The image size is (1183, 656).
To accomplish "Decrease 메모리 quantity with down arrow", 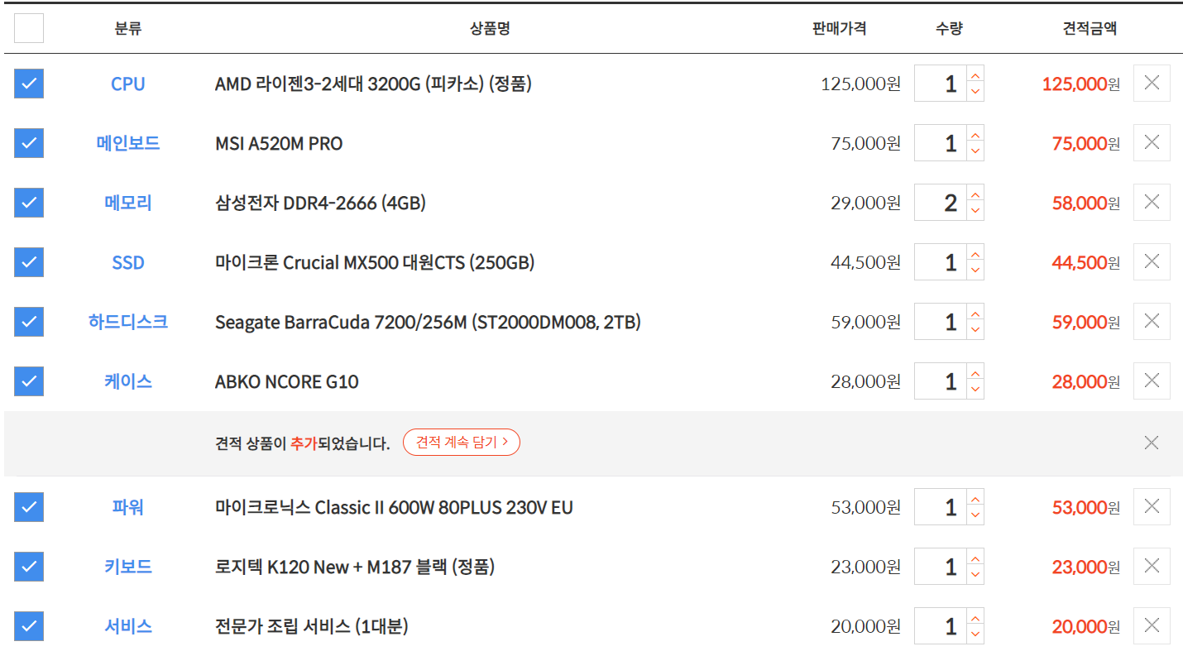I will point(975,212).
